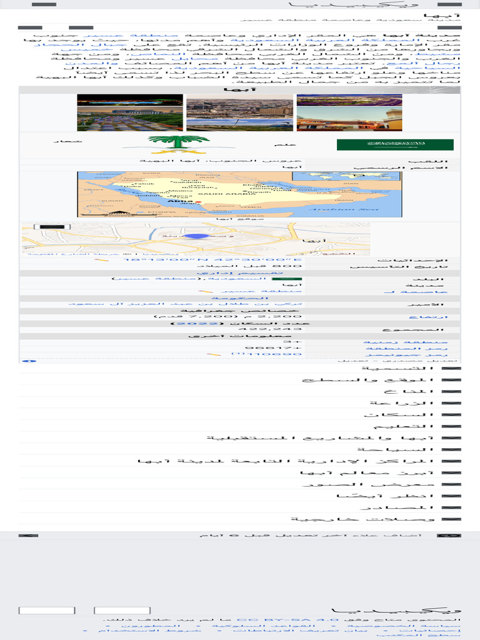Click the history icon in last-edited bar
The image size is (480, 640).
pyautogui.click(x=449, y=536)
